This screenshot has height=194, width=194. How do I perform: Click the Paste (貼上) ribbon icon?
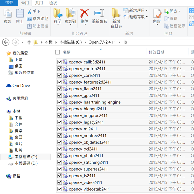(20, 13)
